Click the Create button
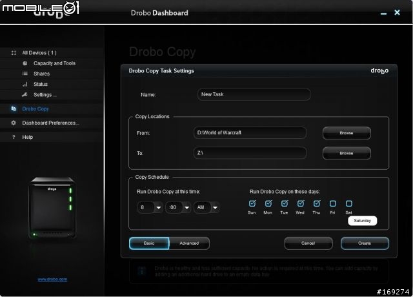413x297 pixels. click(x=365, y=243)
